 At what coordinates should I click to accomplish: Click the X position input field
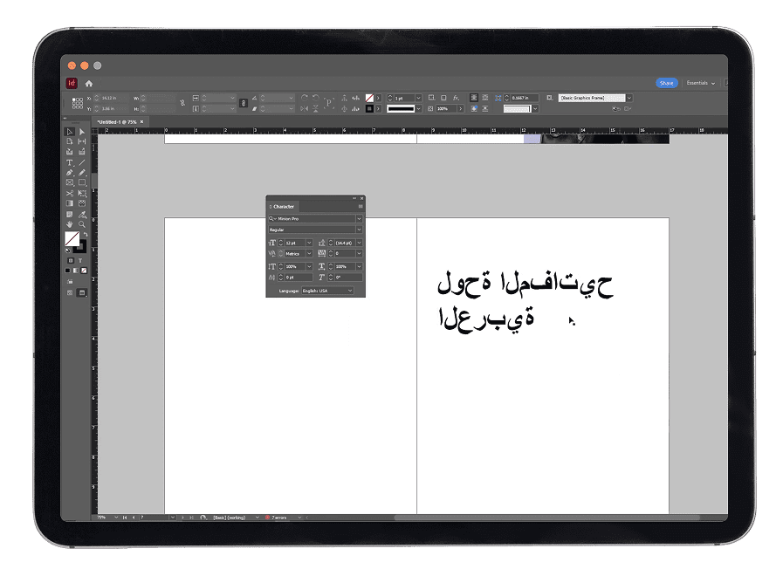(115, 98)
